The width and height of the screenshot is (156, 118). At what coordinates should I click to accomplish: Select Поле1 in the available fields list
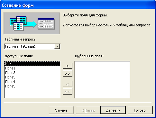point(32,68)
